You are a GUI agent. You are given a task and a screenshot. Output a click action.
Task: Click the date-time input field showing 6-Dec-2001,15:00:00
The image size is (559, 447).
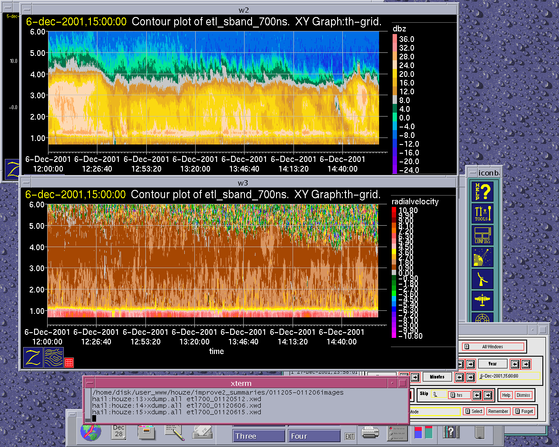pos(509,376)
